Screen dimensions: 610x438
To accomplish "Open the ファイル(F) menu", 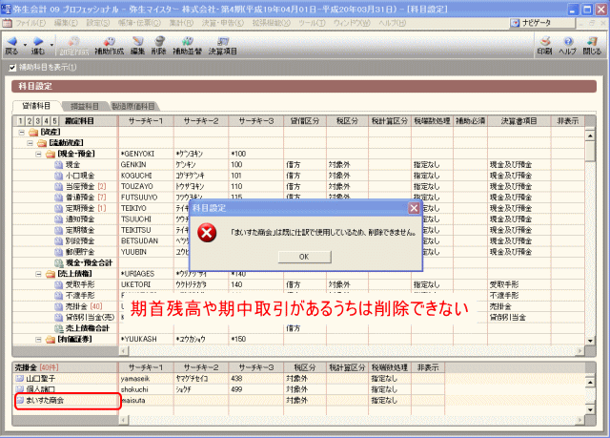I will (x=30, y=23).
